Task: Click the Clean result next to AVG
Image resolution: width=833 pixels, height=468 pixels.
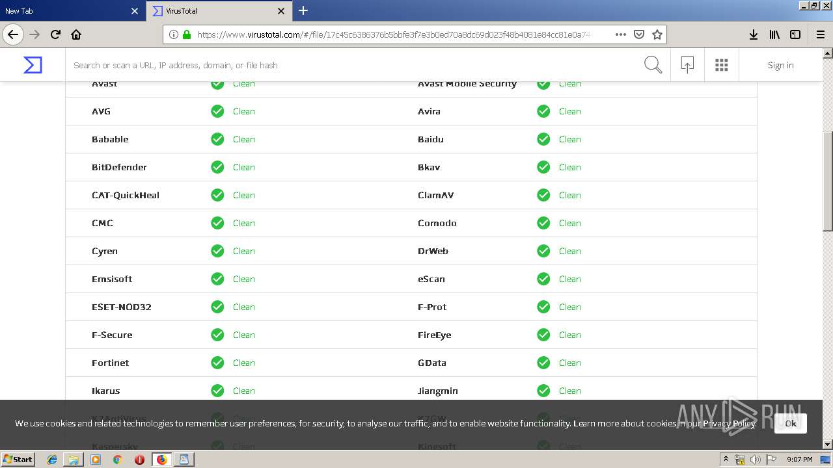Action: (x=244, y=111)
